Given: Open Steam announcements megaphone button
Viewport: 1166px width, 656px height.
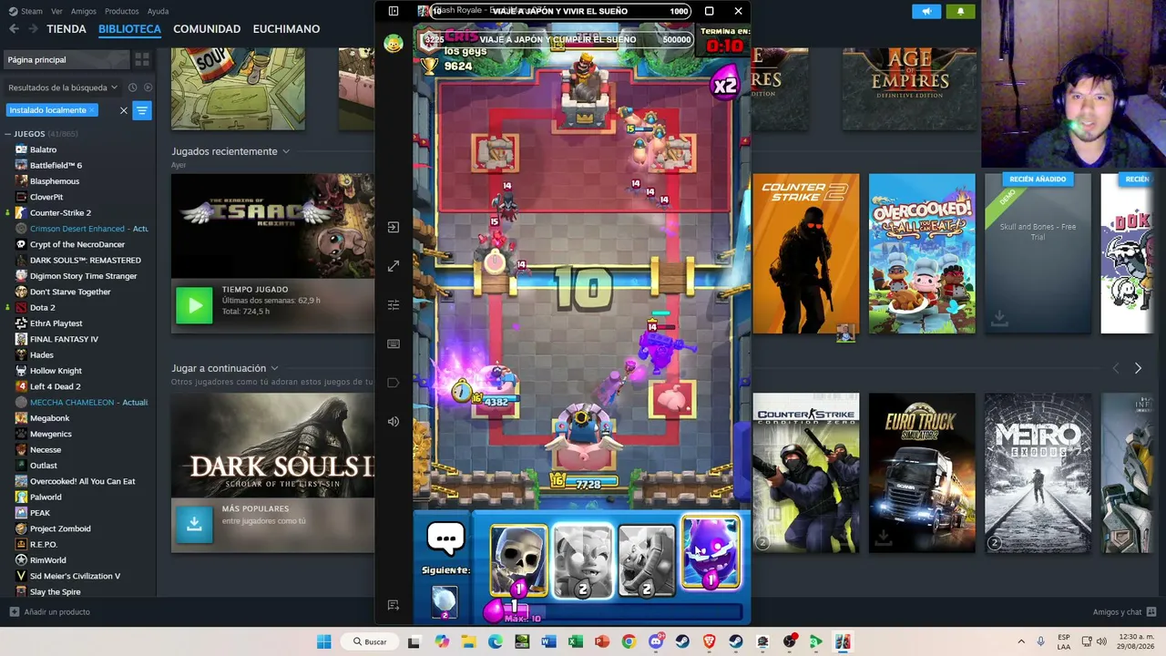Looking at the screenshot, I should (x=926, y=11).
